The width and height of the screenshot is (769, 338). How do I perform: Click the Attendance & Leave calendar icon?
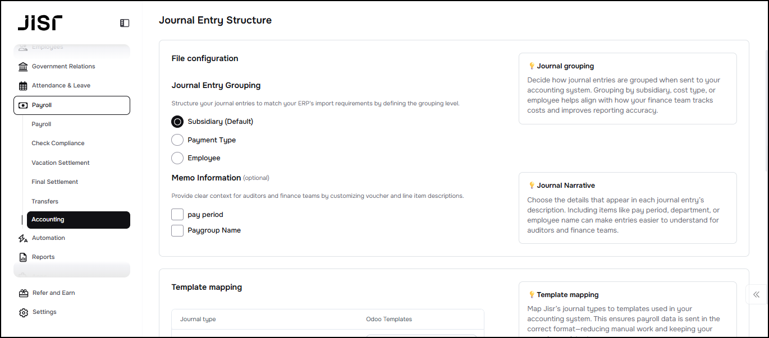[23, 86]
